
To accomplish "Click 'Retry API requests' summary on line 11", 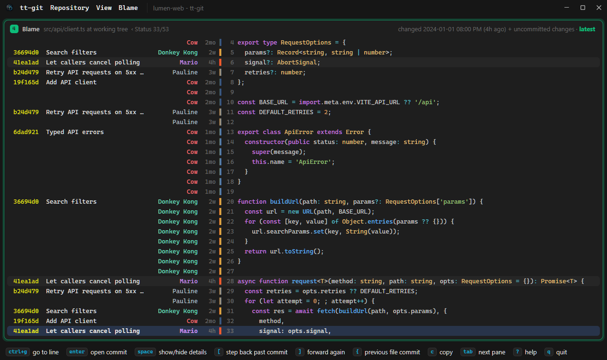I will tap(95, 112).
